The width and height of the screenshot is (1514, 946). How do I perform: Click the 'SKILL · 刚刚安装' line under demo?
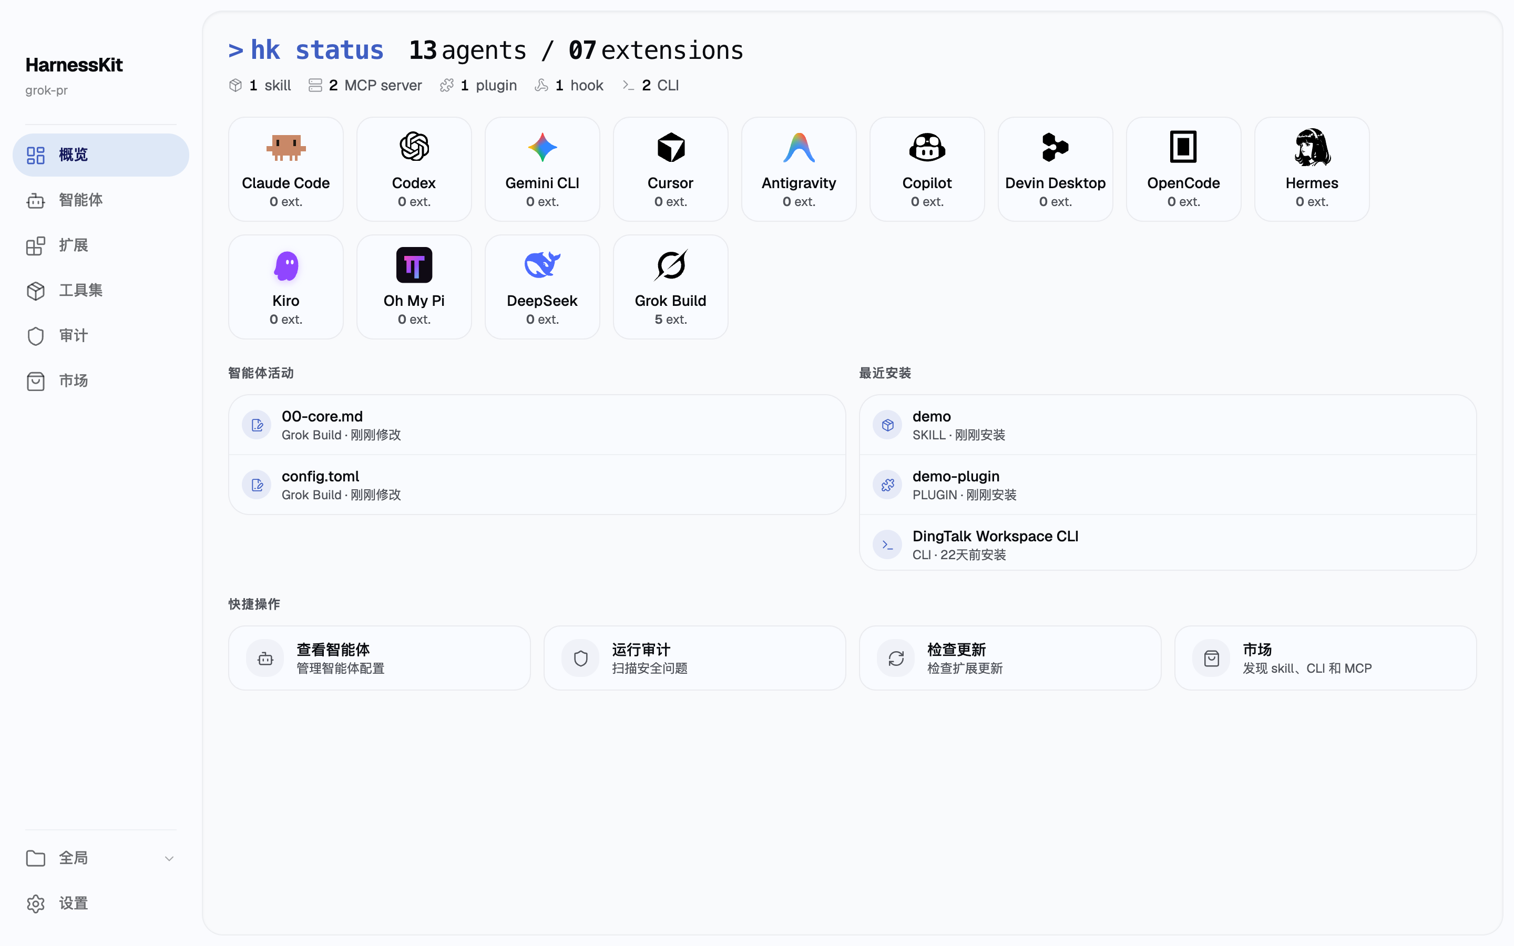(x=958, y=435)
